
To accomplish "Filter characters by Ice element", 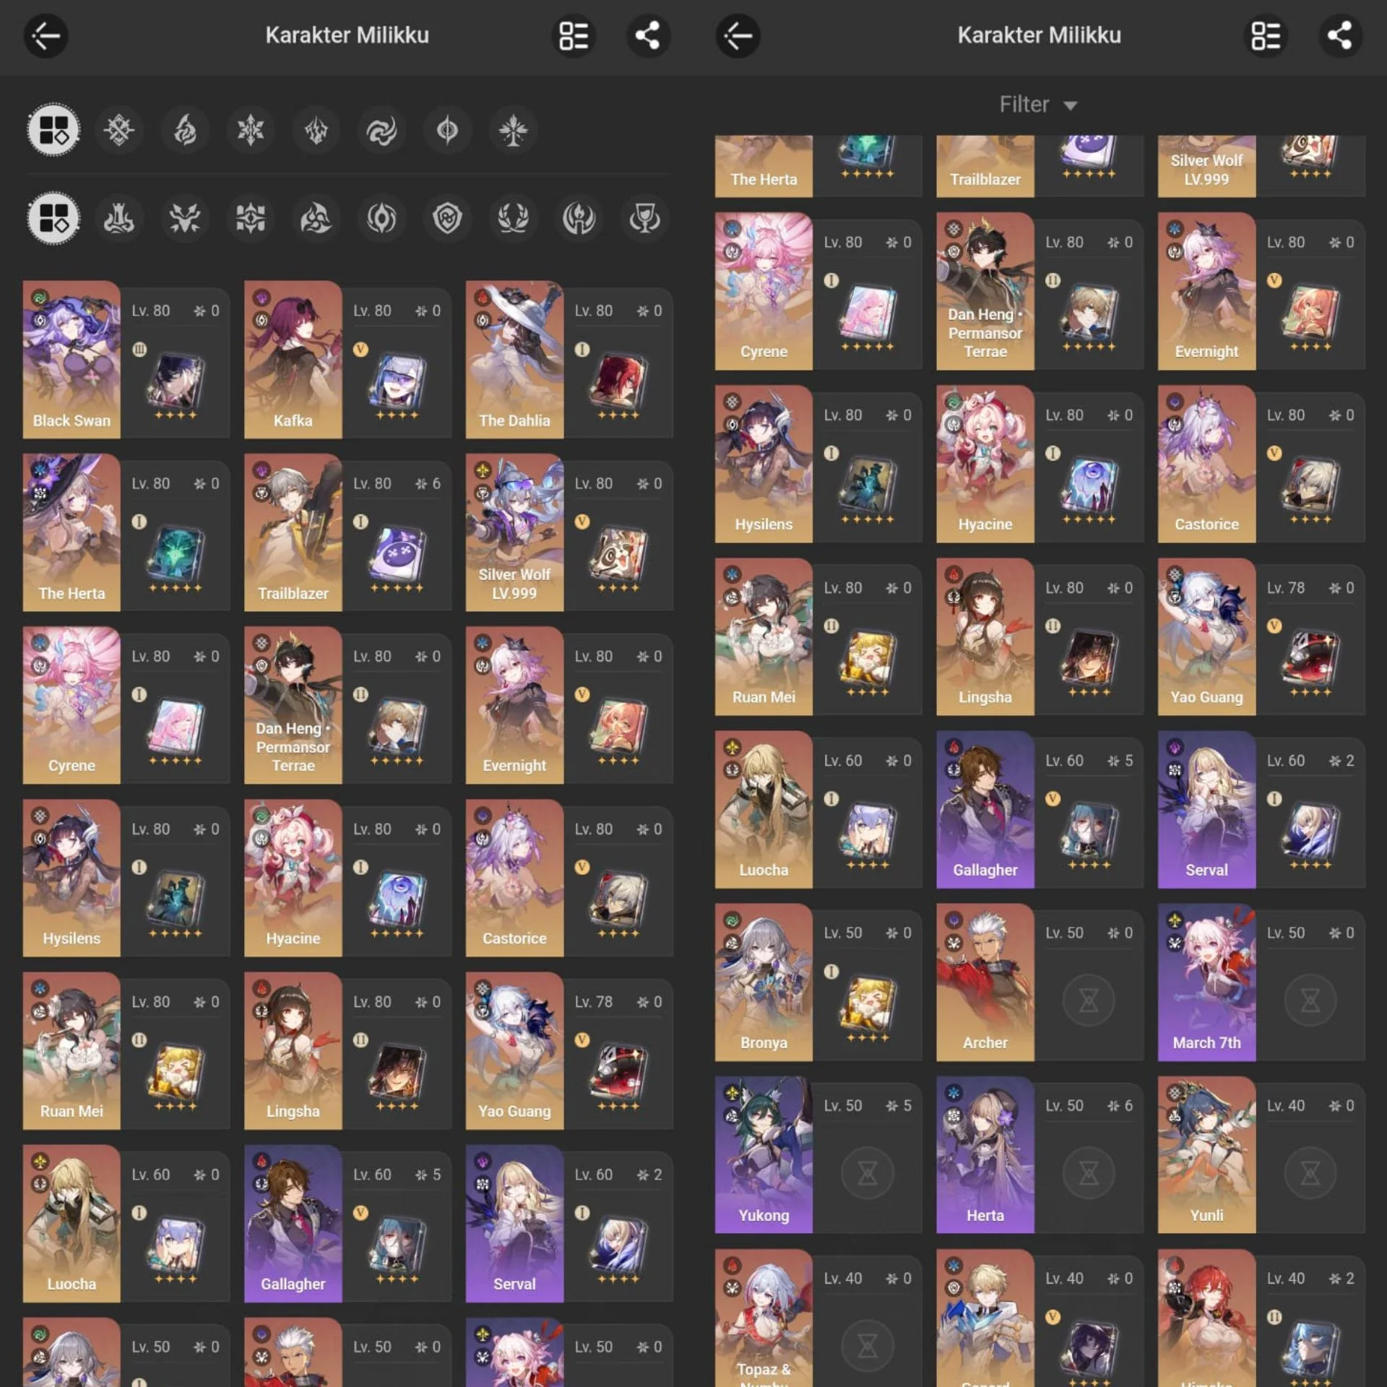I will coord(251,130).
